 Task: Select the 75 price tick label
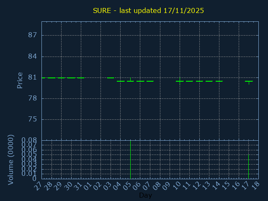click(33, 119)
